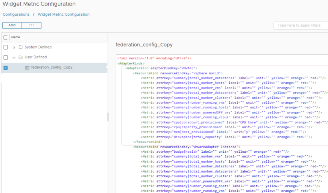Collapse the User Defined folder
Screen dimensions: 328x193
point(14,57)
